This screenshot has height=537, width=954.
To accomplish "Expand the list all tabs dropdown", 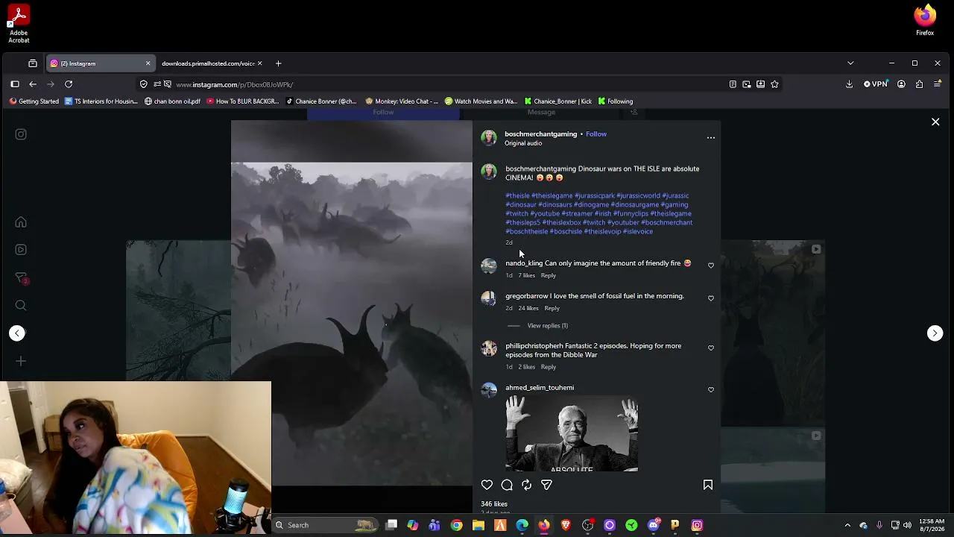I will point(850,63).
